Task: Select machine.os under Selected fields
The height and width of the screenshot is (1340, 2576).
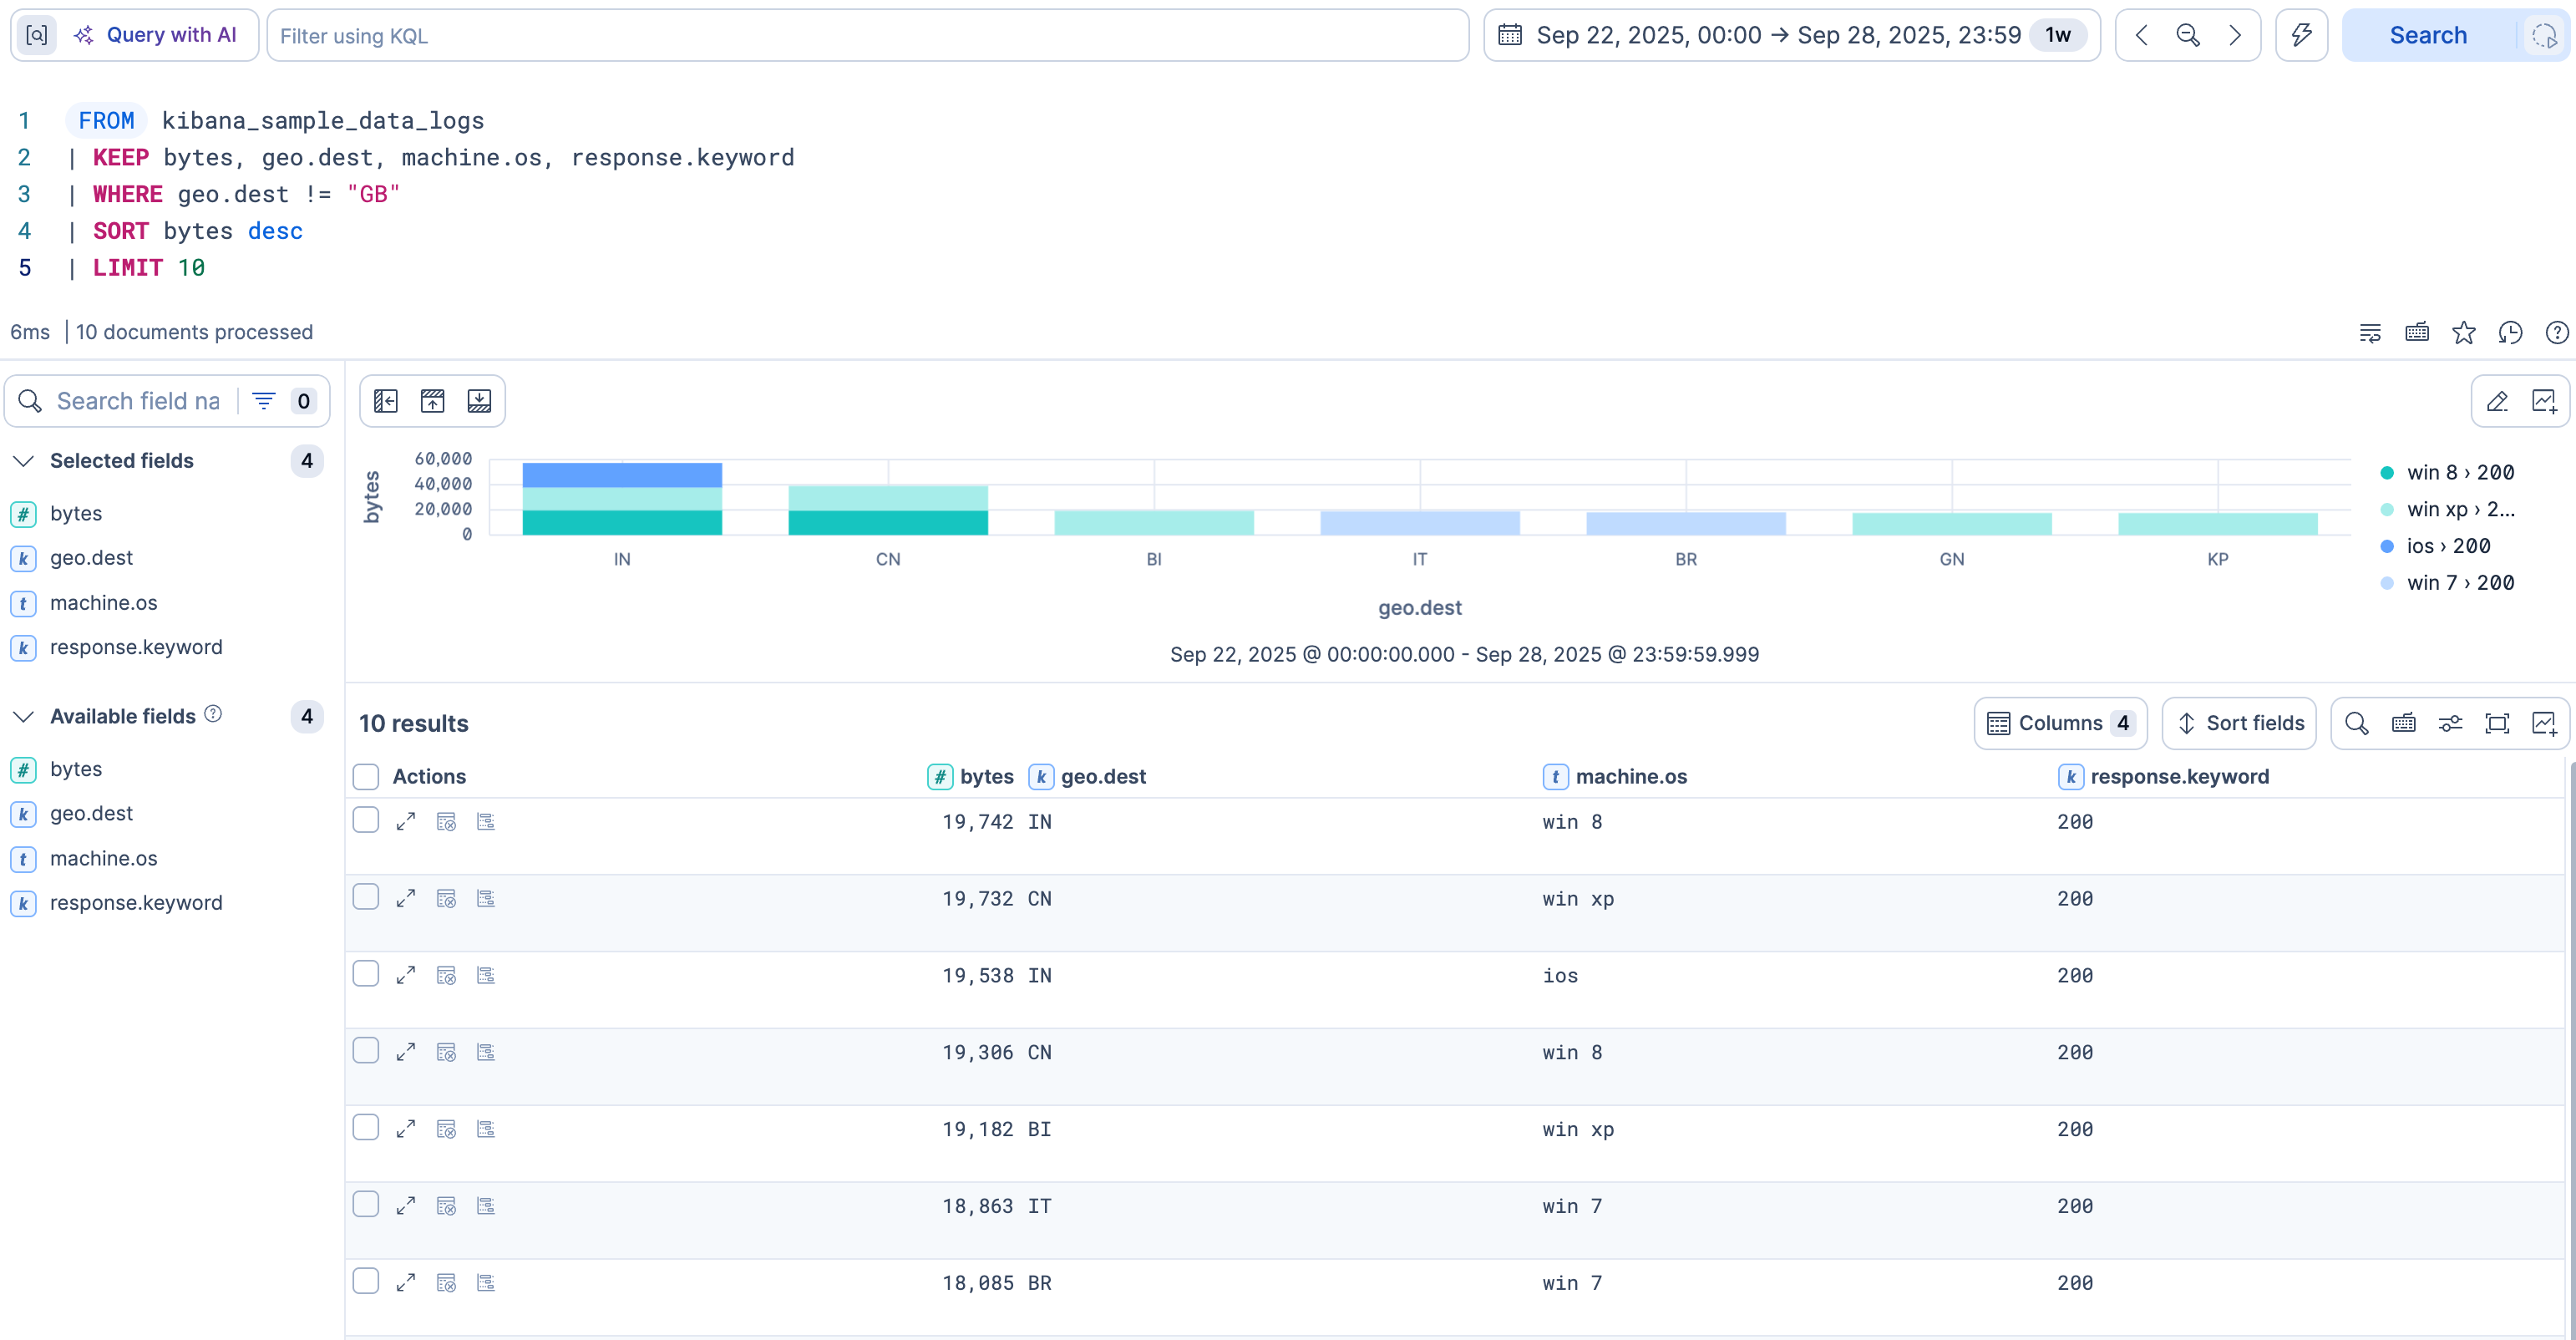Action: coord(103,603)
